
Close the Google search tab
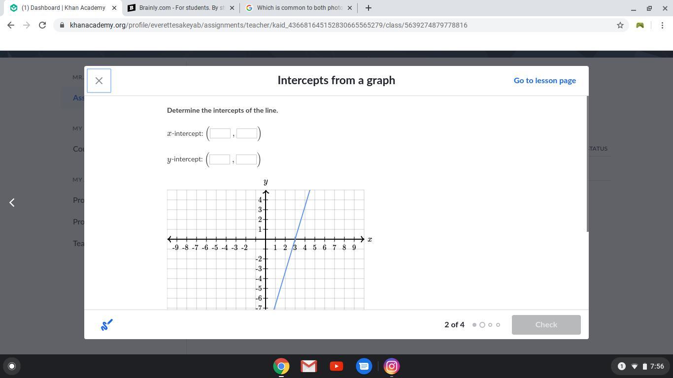click(x=350, y=8)
